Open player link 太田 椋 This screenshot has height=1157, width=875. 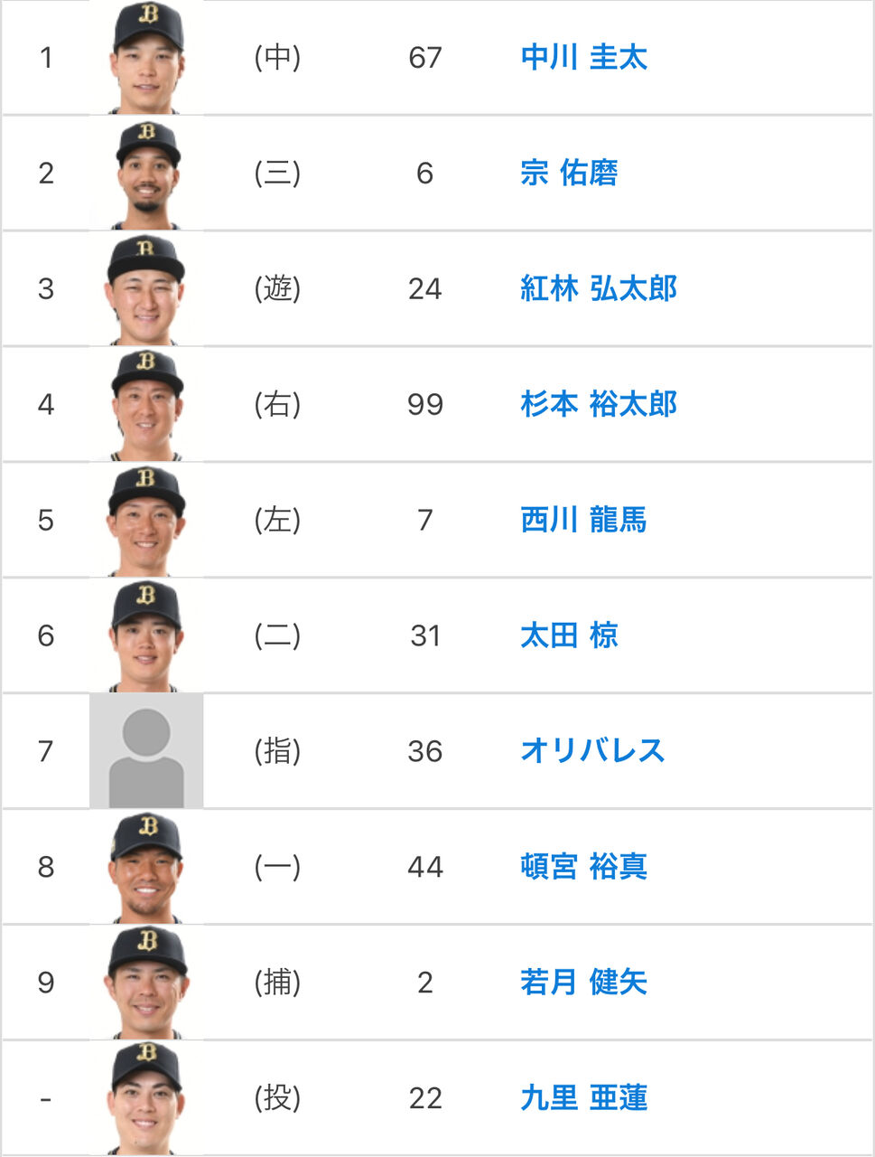coord(569,635)
